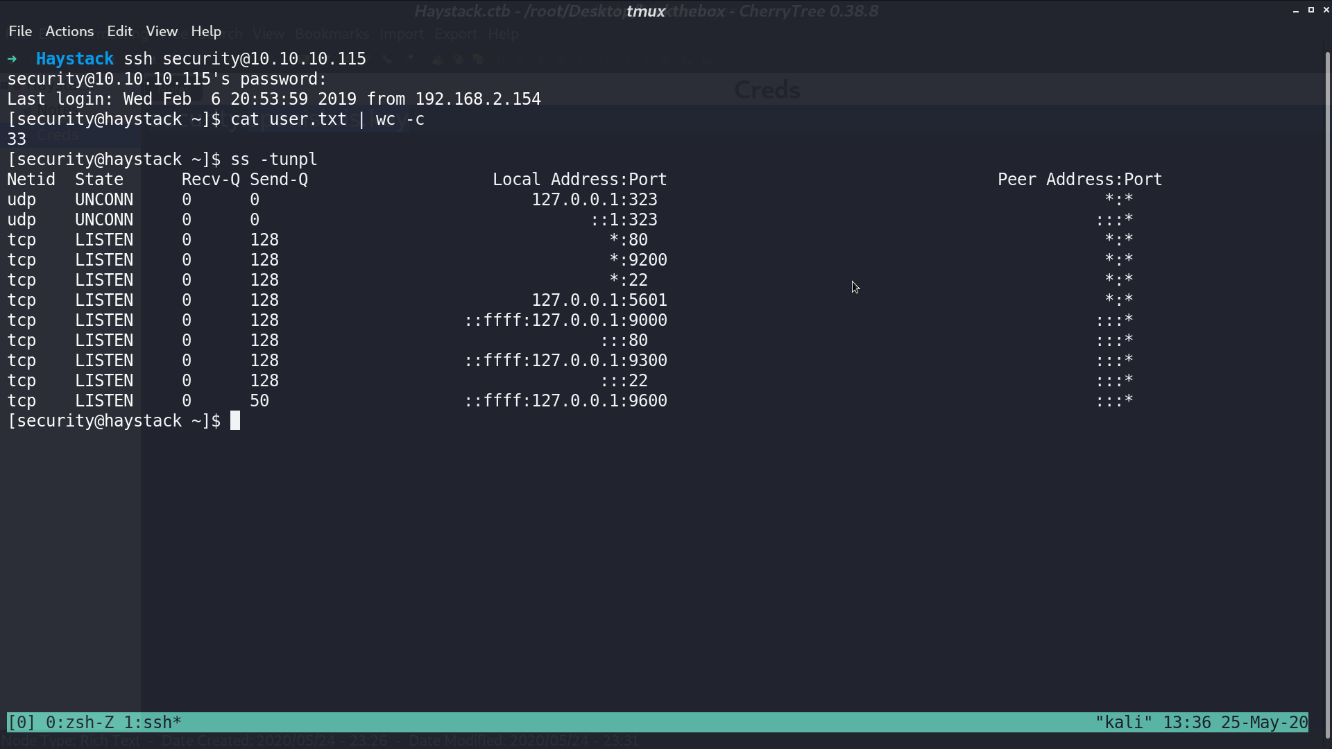This screenshot has width=1332, height=749.
Task: Open the Actions menu
Action: [69, 31]
